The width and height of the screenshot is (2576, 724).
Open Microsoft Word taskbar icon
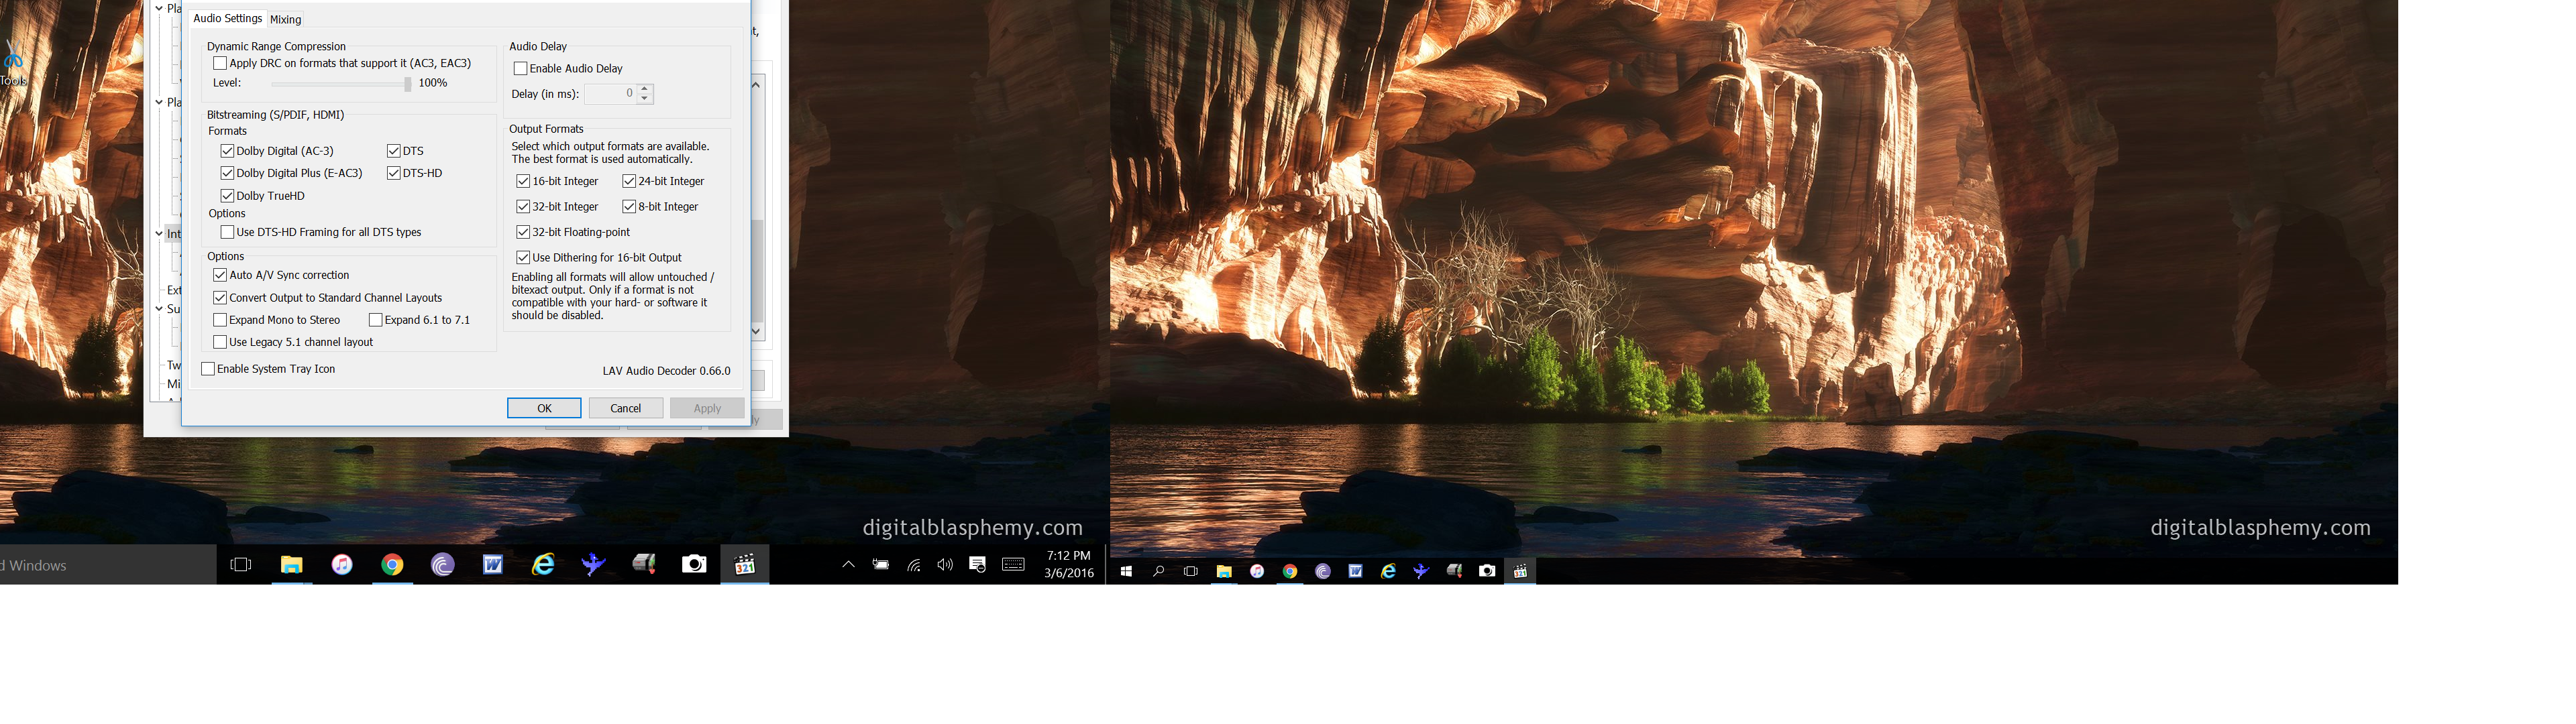click(493, 565)
